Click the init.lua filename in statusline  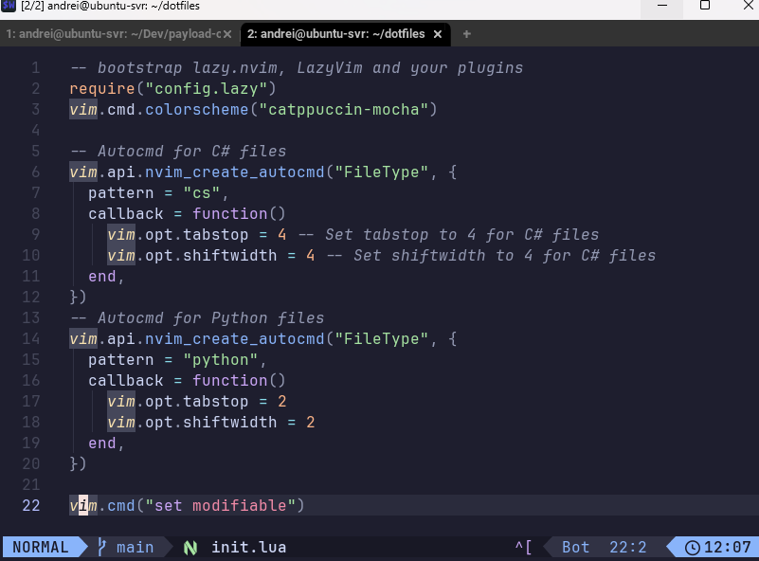[x=248, y=547]
